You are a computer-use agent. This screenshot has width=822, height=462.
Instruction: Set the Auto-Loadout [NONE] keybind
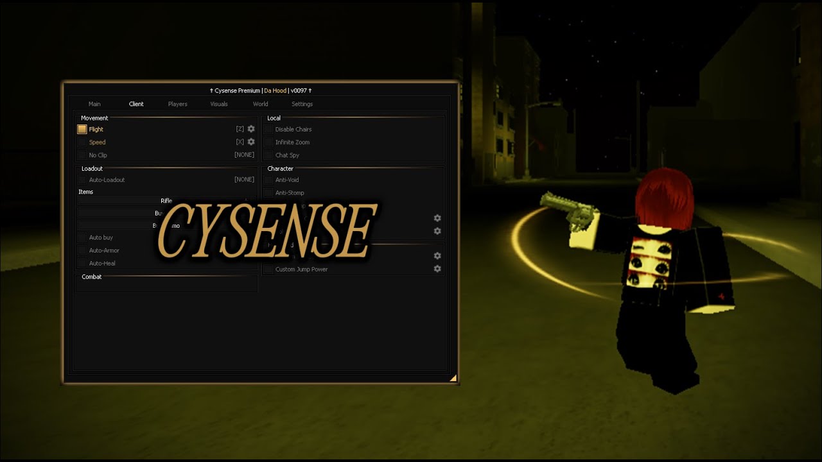(x=244, y=180)
